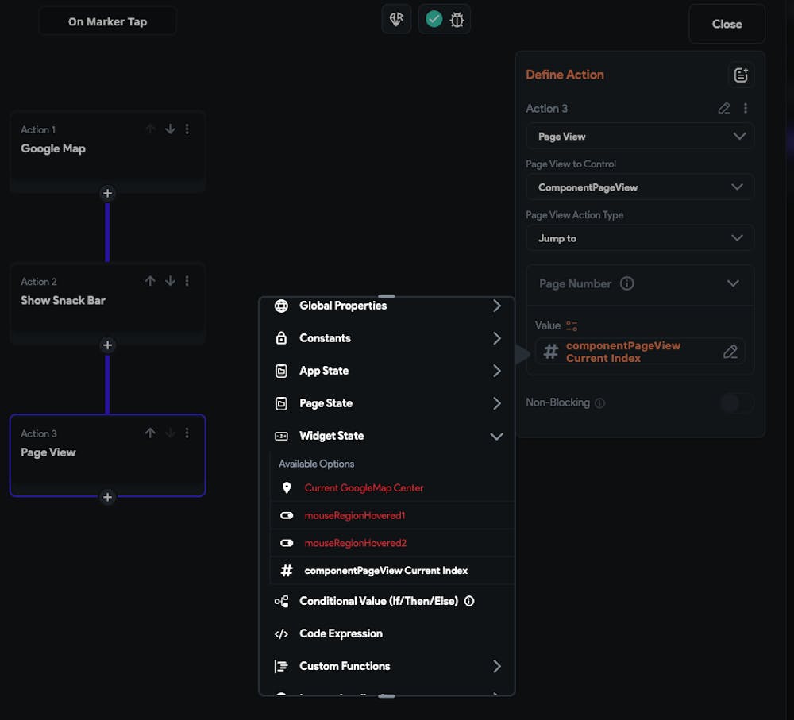Click the On Marker Tap button
The width and height of the screenshot is (794, 720).
pos(107,21)
